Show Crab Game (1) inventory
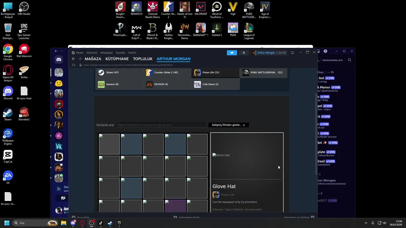This screenshot has height=228, width=406. click(x=216, y=84)
